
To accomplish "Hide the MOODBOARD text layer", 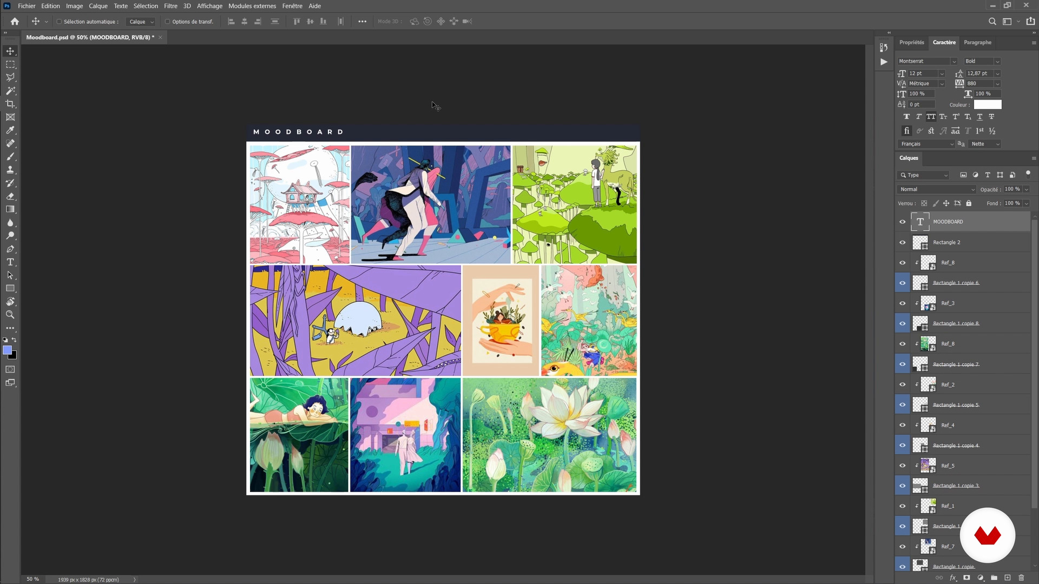I will tap(902, 222).
